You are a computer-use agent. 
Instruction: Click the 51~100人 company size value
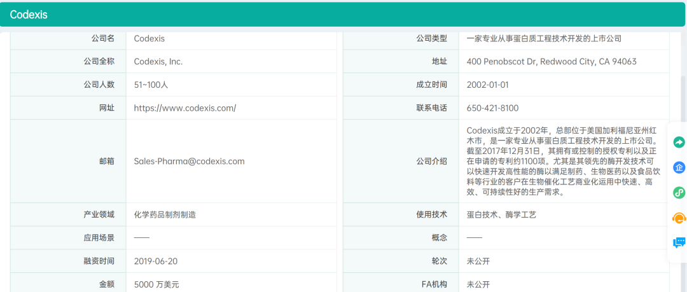coord(151,85)
